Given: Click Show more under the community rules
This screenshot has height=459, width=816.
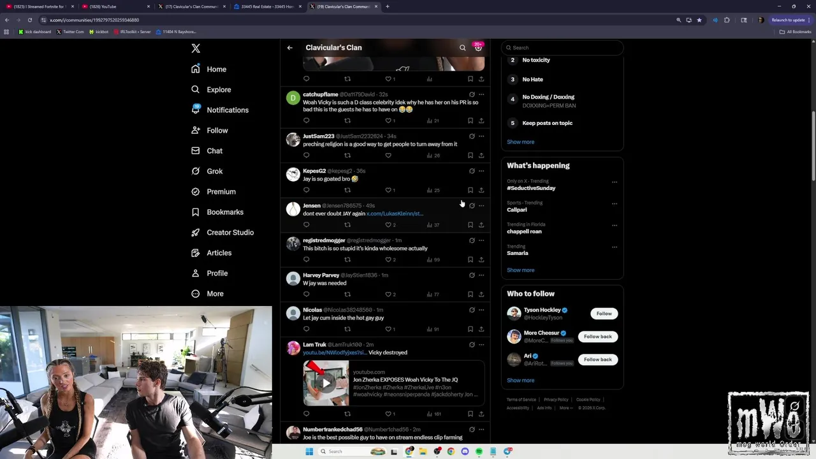Looking at the screenshot, I should 520,142.
